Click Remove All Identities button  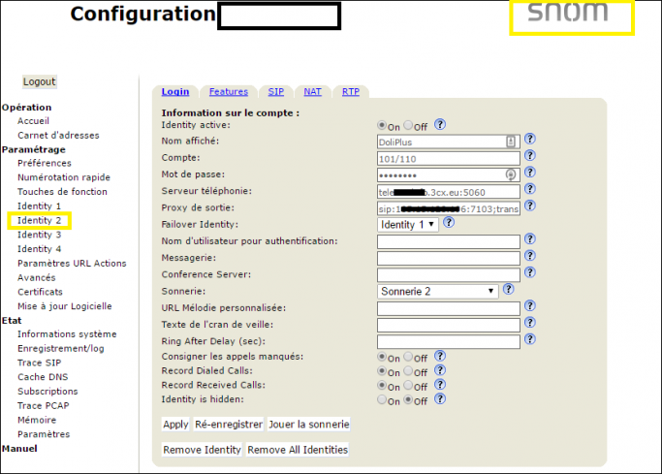point(298,450)
